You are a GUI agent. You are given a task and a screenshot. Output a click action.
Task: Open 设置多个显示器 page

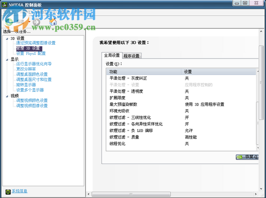click(30, 90)
